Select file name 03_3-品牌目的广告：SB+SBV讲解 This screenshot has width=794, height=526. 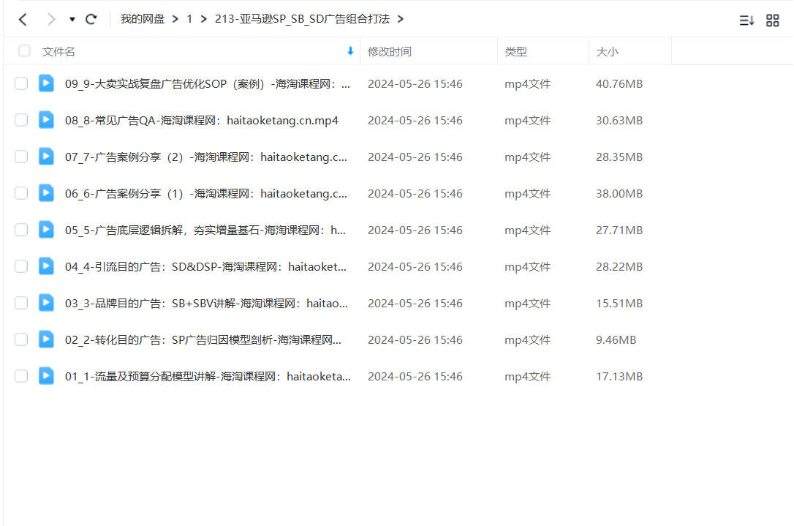[x=206, y=304]
